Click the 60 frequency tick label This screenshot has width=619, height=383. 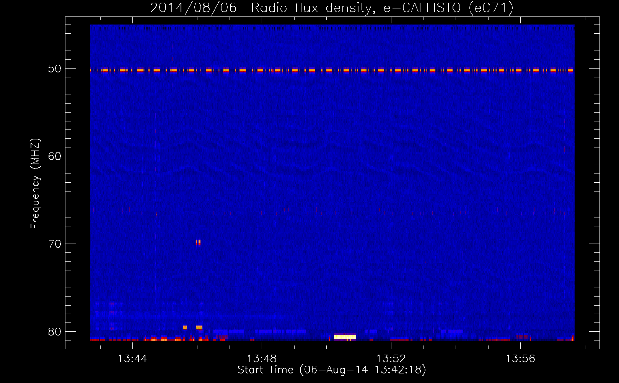point(55,156)
